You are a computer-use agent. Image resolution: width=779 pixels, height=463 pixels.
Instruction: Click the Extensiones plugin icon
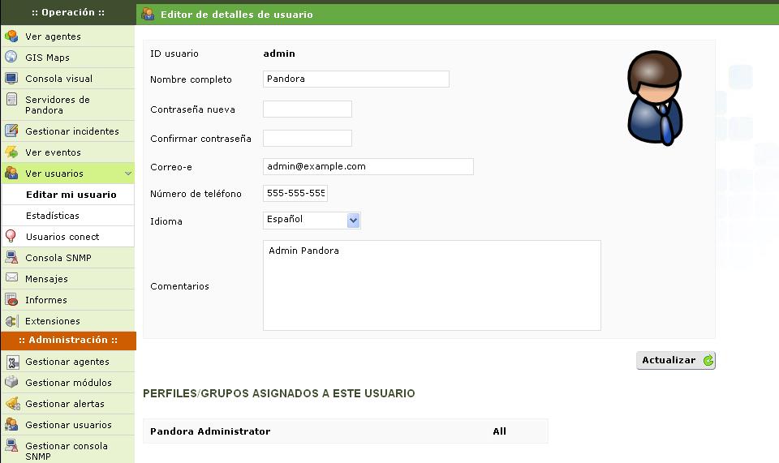(11, 321)
